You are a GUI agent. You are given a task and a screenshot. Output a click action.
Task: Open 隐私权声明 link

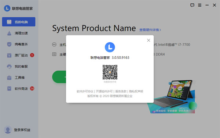pos(136,91)
